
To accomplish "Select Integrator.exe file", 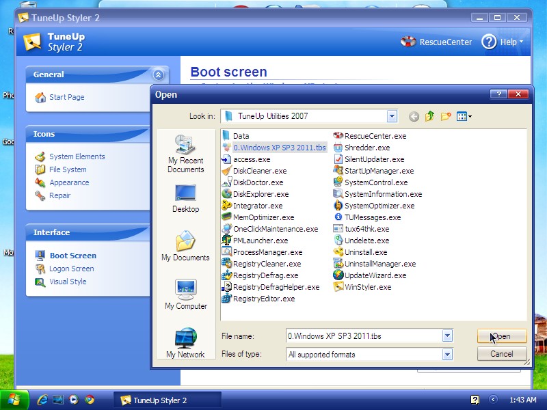I will (252, 206).
